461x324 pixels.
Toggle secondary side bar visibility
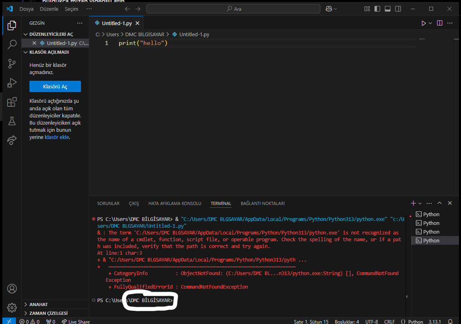(398, 9)
